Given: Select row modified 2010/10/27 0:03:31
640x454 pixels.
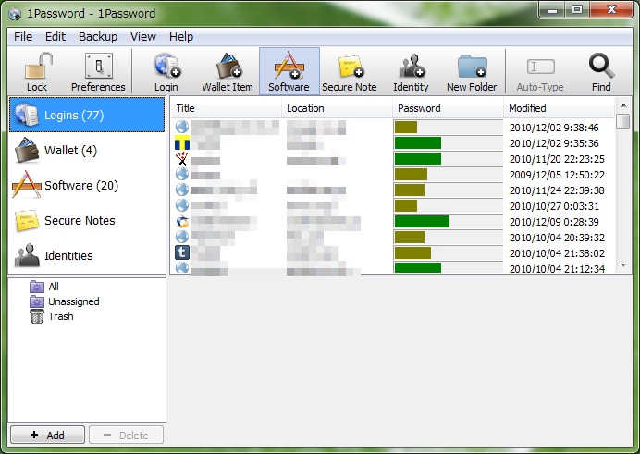Looking at the screenshot, I should (393, 206).
